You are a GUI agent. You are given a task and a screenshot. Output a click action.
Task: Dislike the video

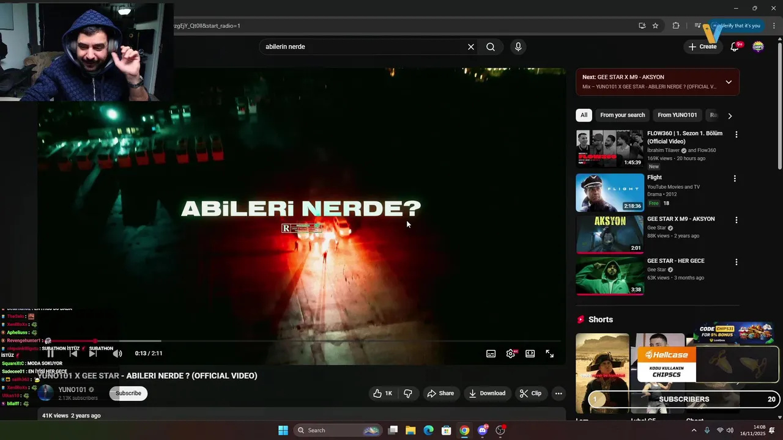[408, 394]
